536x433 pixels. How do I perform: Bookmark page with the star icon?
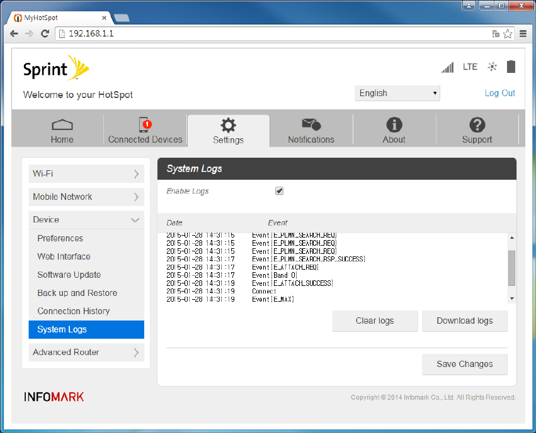pos(508,33)
